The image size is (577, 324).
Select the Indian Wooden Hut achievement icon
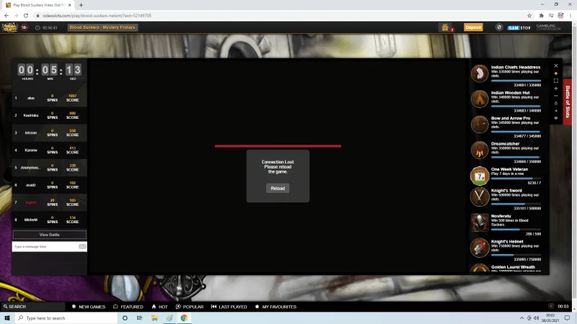click(480, 99)
